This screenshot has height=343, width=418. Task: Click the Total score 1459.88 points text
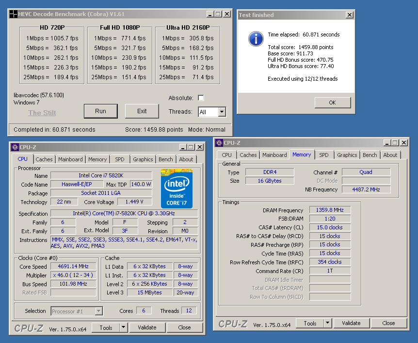[x=301, y=47]
